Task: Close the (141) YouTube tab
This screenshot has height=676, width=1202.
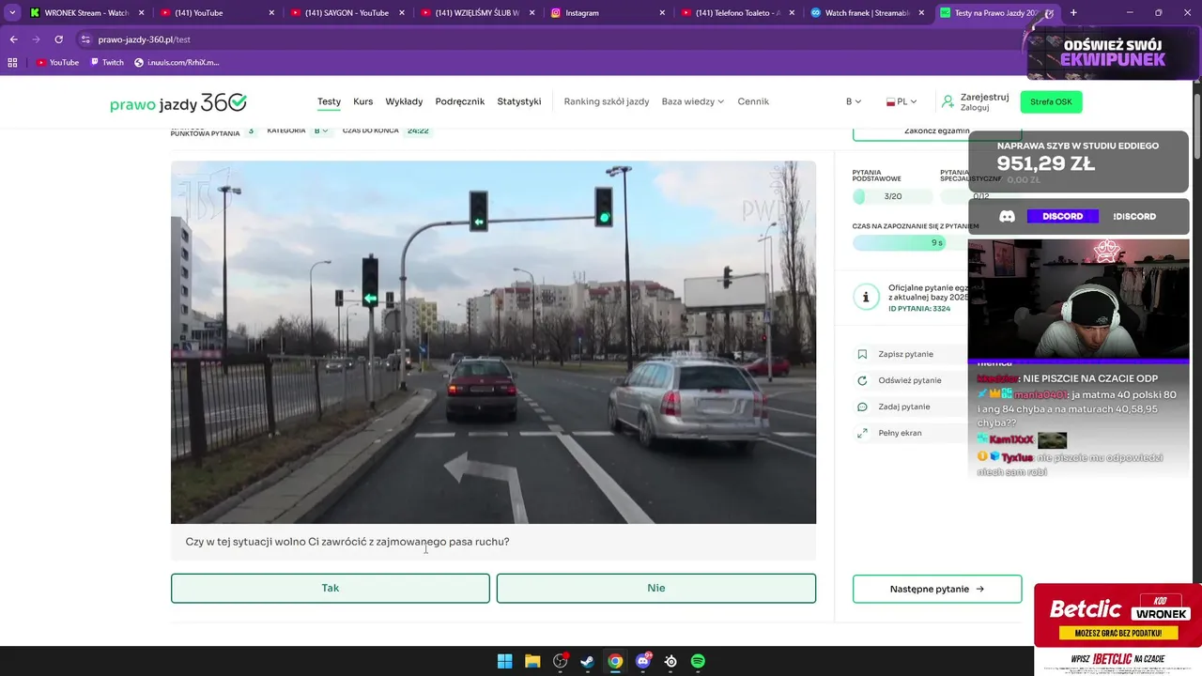Action: [x=272, y=13]
